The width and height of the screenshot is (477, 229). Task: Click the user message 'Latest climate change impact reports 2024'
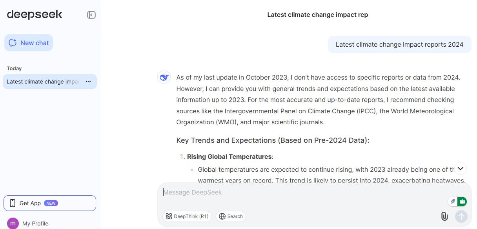[400, 44]
